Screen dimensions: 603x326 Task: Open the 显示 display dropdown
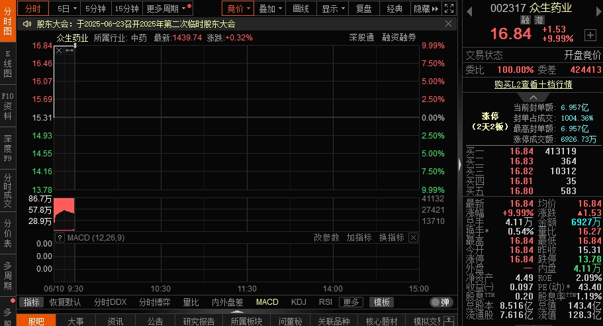click(333, 9)
